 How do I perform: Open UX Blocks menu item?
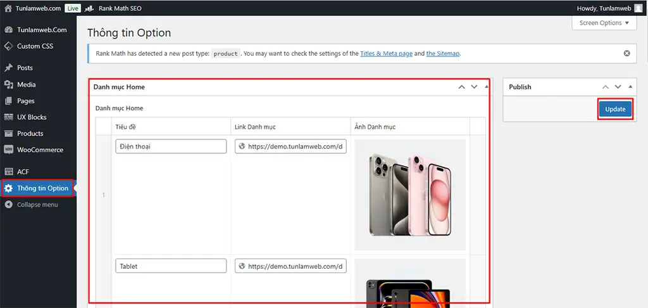32,117
